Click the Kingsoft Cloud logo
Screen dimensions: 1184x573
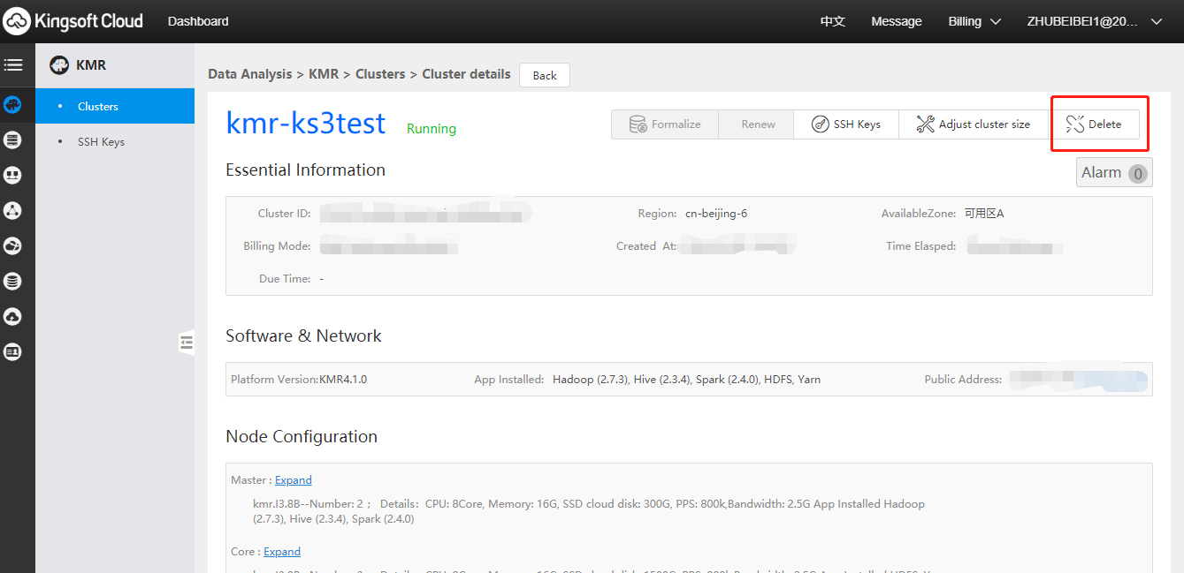[73, 21]
